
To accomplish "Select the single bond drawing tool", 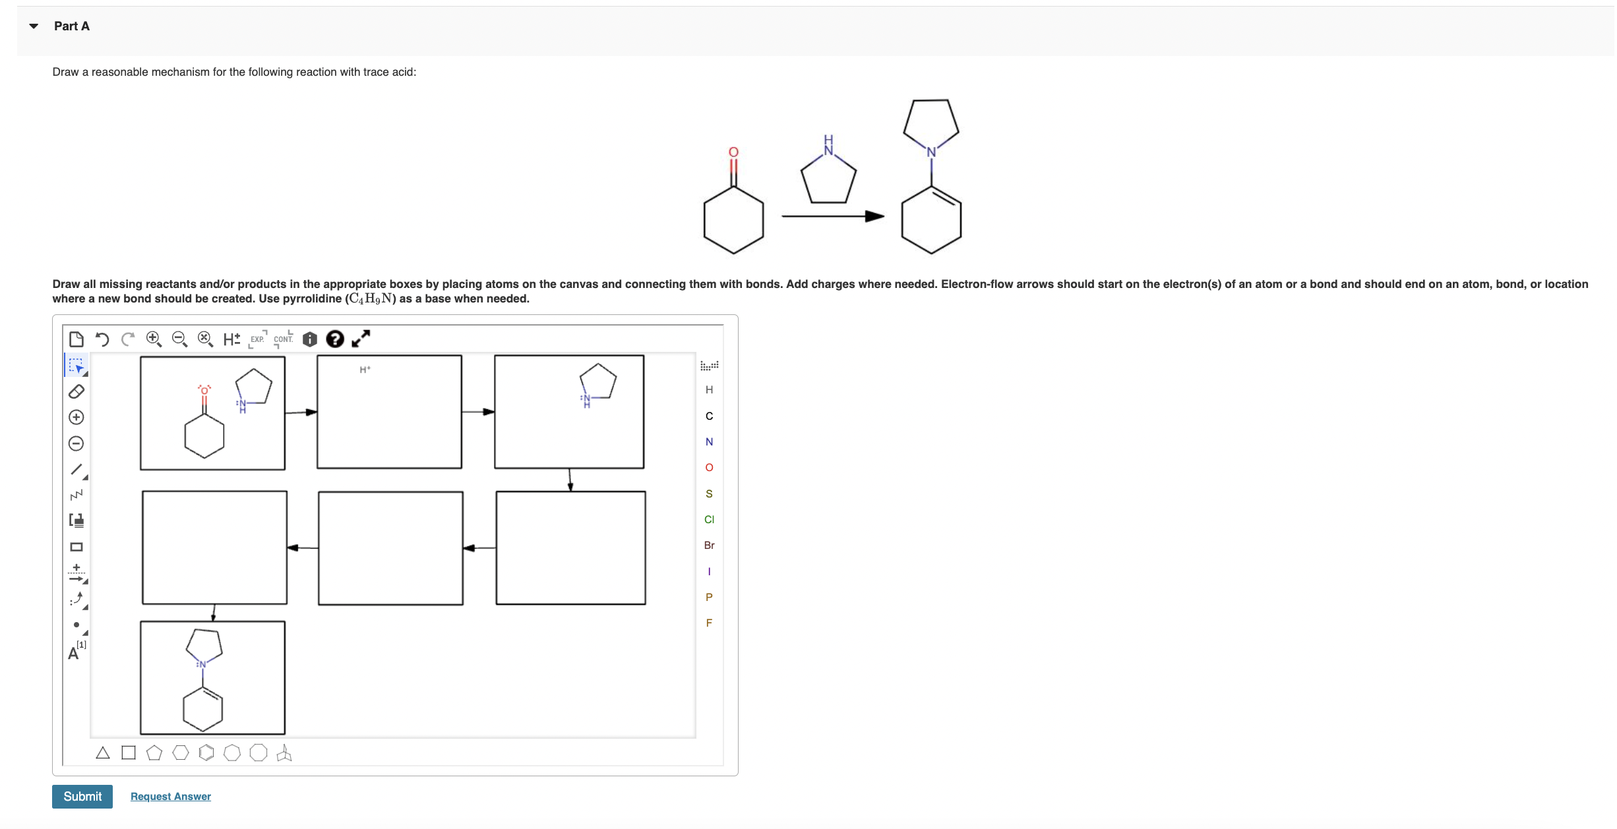I will click(x=76, y=469).
